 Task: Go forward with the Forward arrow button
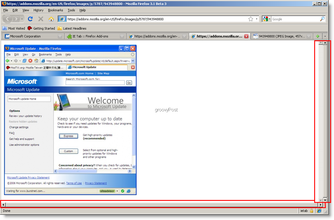(16, 19)
